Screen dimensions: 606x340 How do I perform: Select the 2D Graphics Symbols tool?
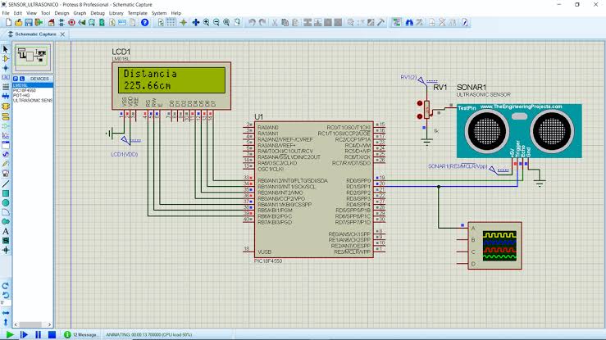click(6, 240)
